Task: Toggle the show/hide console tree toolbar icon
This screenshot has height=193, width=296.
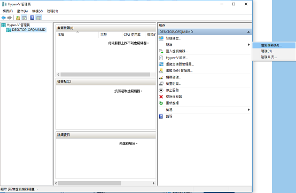Action: point(24,18)
